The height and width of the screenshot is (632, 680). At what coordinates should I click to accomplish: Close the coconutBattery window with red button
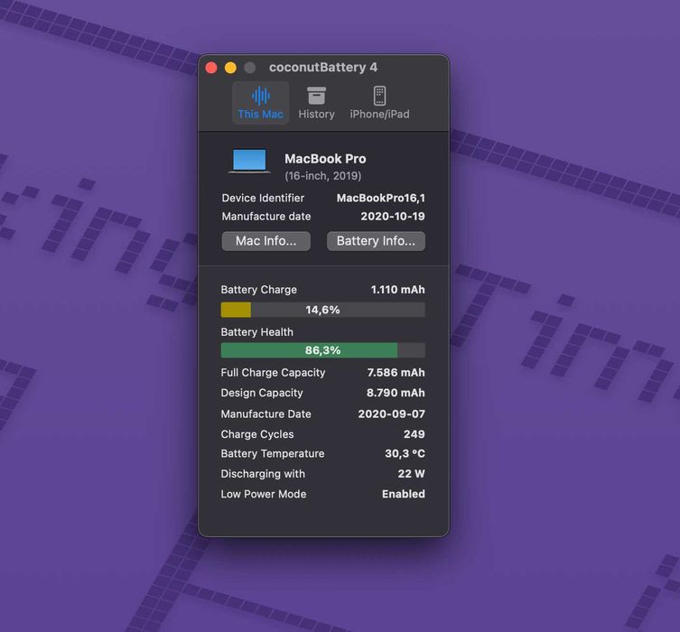click(211, 68)
